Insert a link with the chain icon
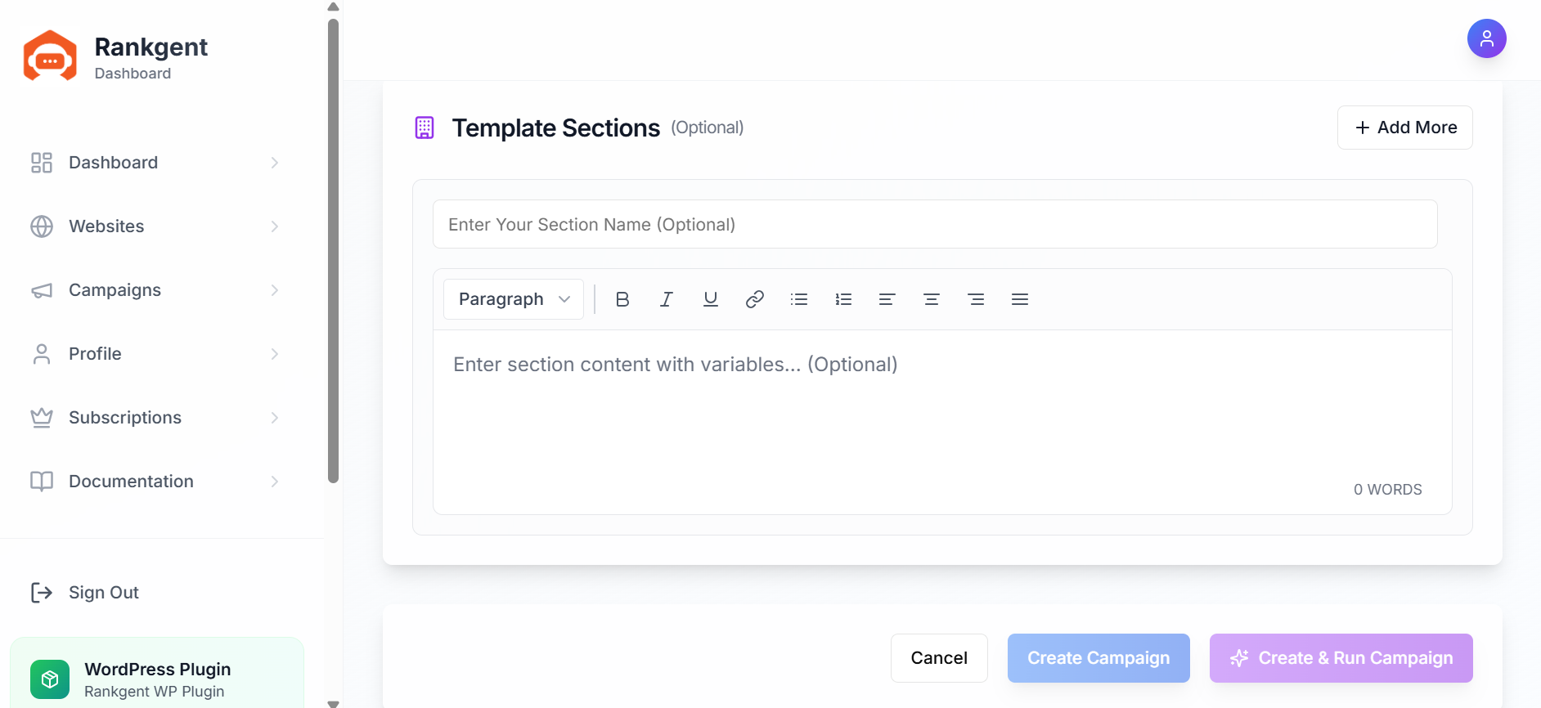 click(755, 299)
